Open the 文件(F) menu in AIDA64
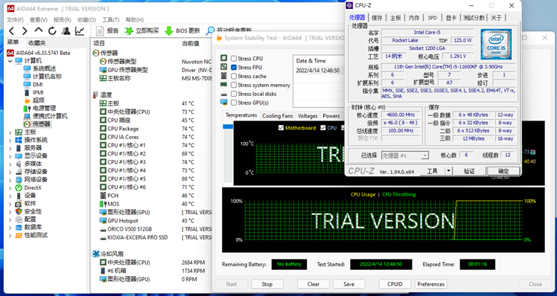The image size is (557, 296). coord(15,20)
